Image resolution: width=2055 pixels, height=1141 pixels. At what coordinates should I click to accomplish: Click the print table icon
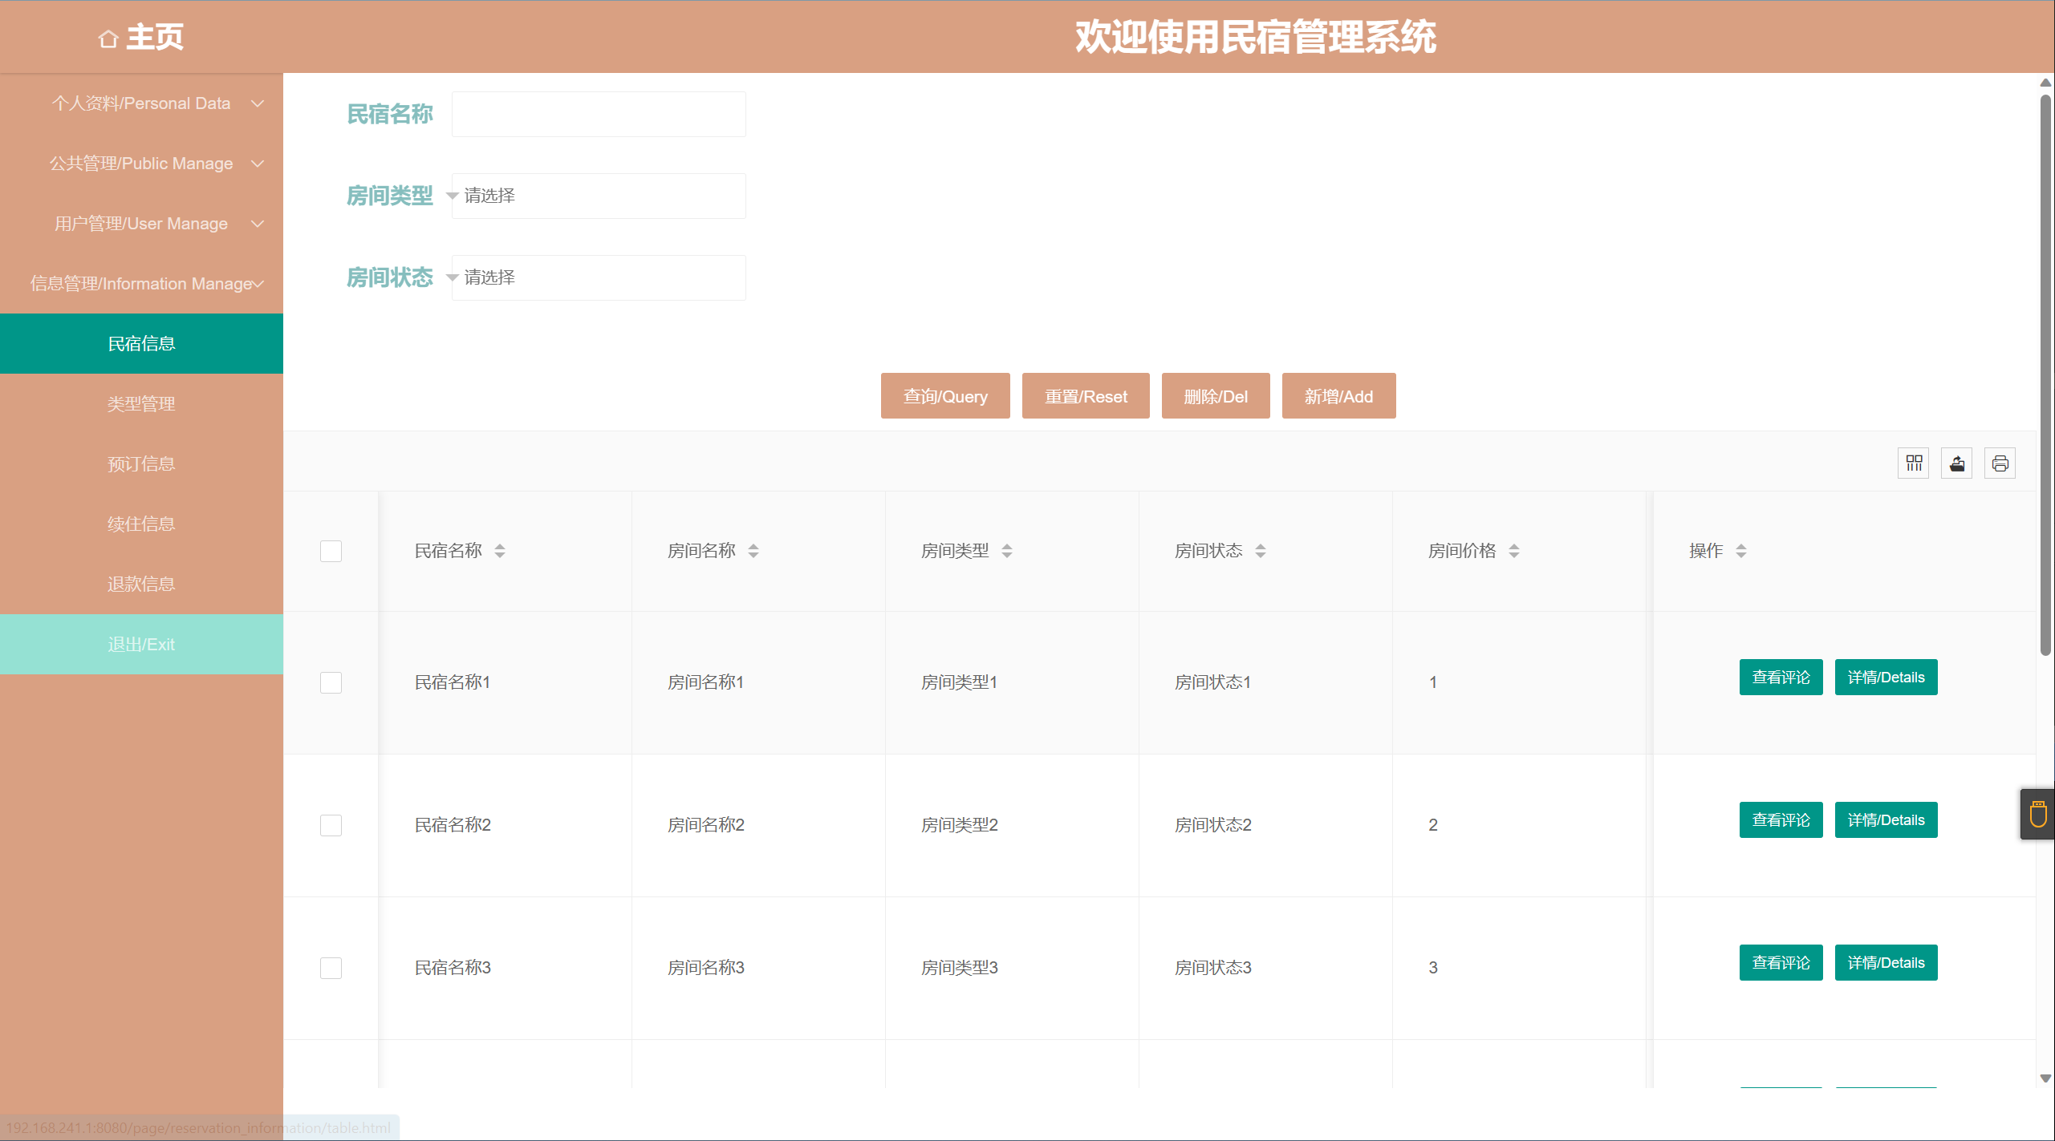click(x=2000, y=463)
